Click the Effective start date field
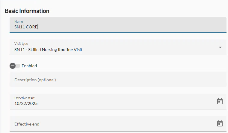This screenshot has height=133, width=228. pos(111,102)
